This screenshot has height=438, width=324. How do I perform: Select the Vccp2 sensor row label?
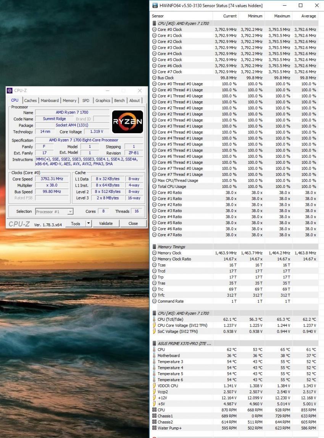[163, 392]
